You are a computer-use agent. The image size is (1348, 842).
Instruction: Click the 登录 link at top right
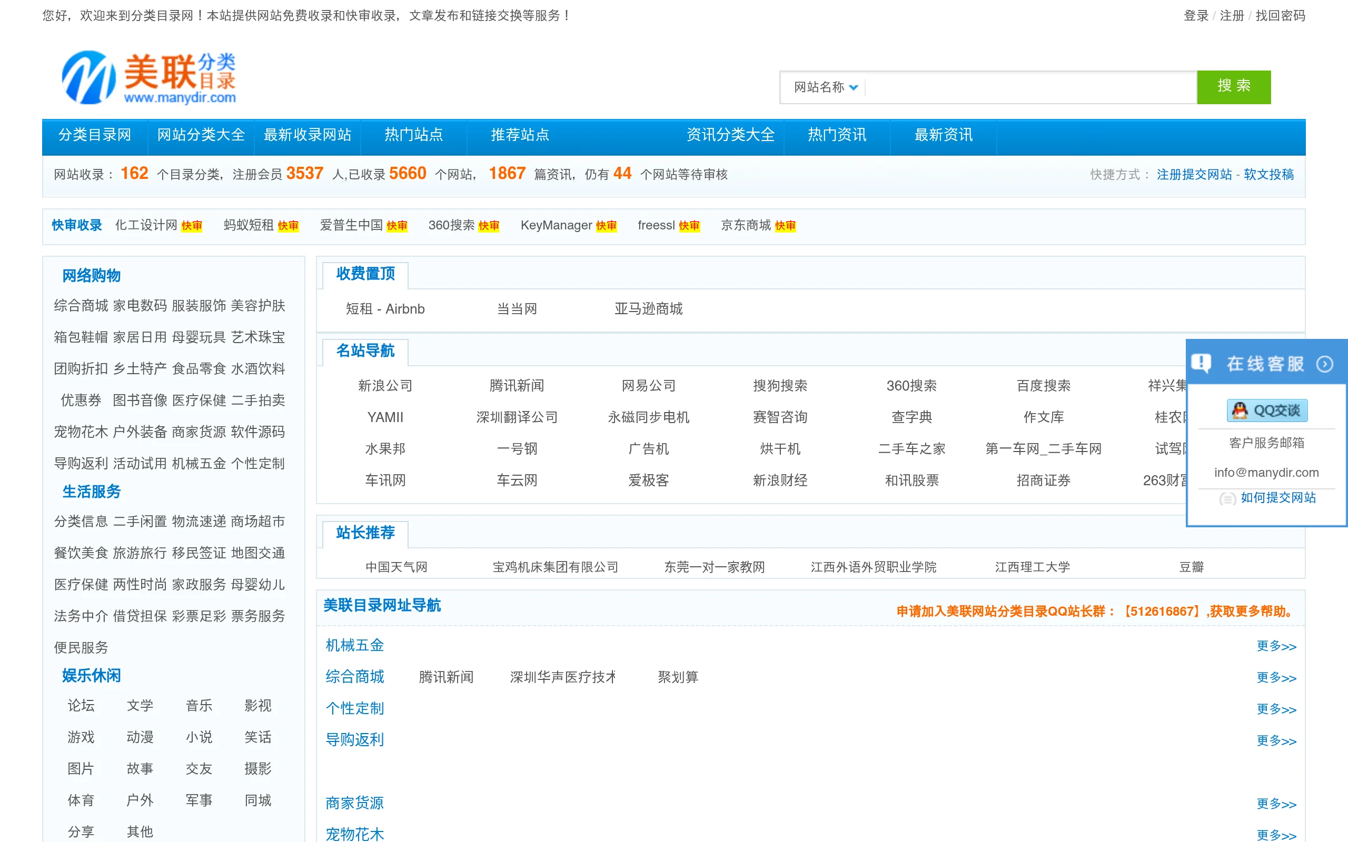click(x=1196, y=16)
